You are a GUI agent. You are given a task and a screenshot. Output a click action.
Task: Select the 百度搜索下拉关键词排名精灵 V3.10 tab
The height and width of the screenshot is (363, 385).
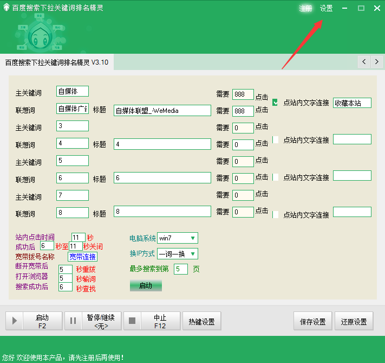coord(57,62)
